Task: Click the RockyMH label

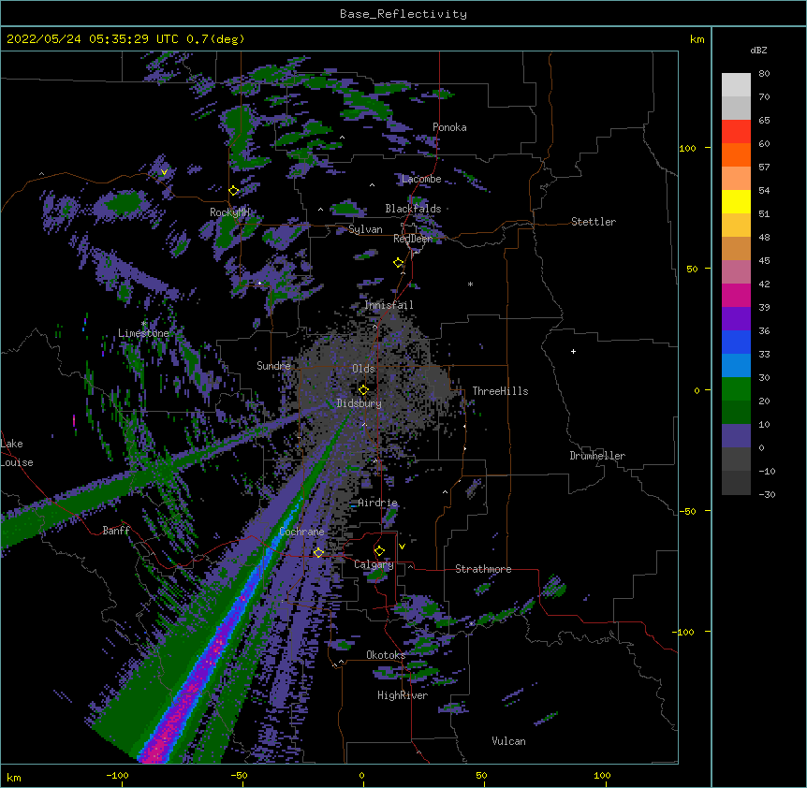Action: [229, 212]
